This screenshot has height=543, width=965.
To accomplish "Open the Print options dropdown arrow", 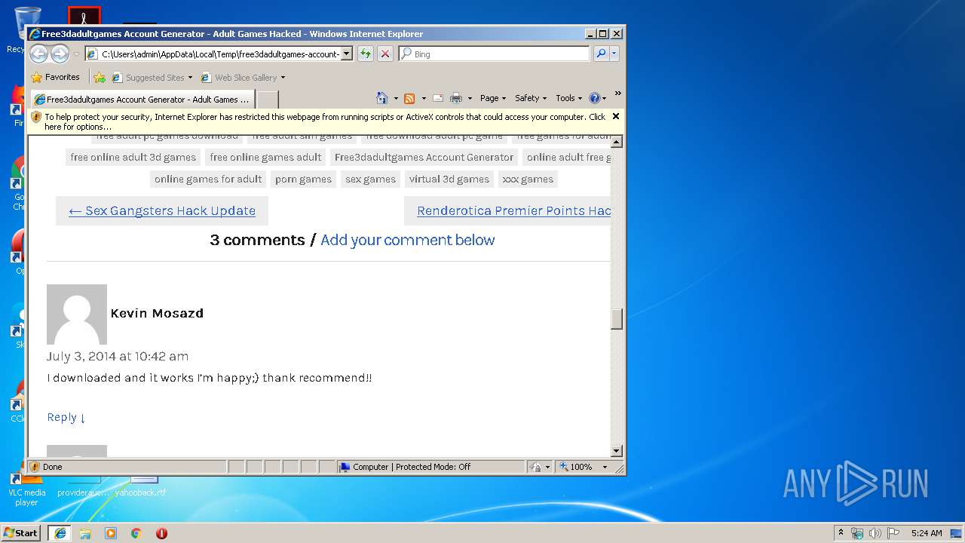I will coord(470,98).
